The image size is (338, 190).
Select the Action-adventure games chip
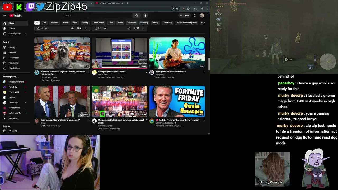[187, 23]
